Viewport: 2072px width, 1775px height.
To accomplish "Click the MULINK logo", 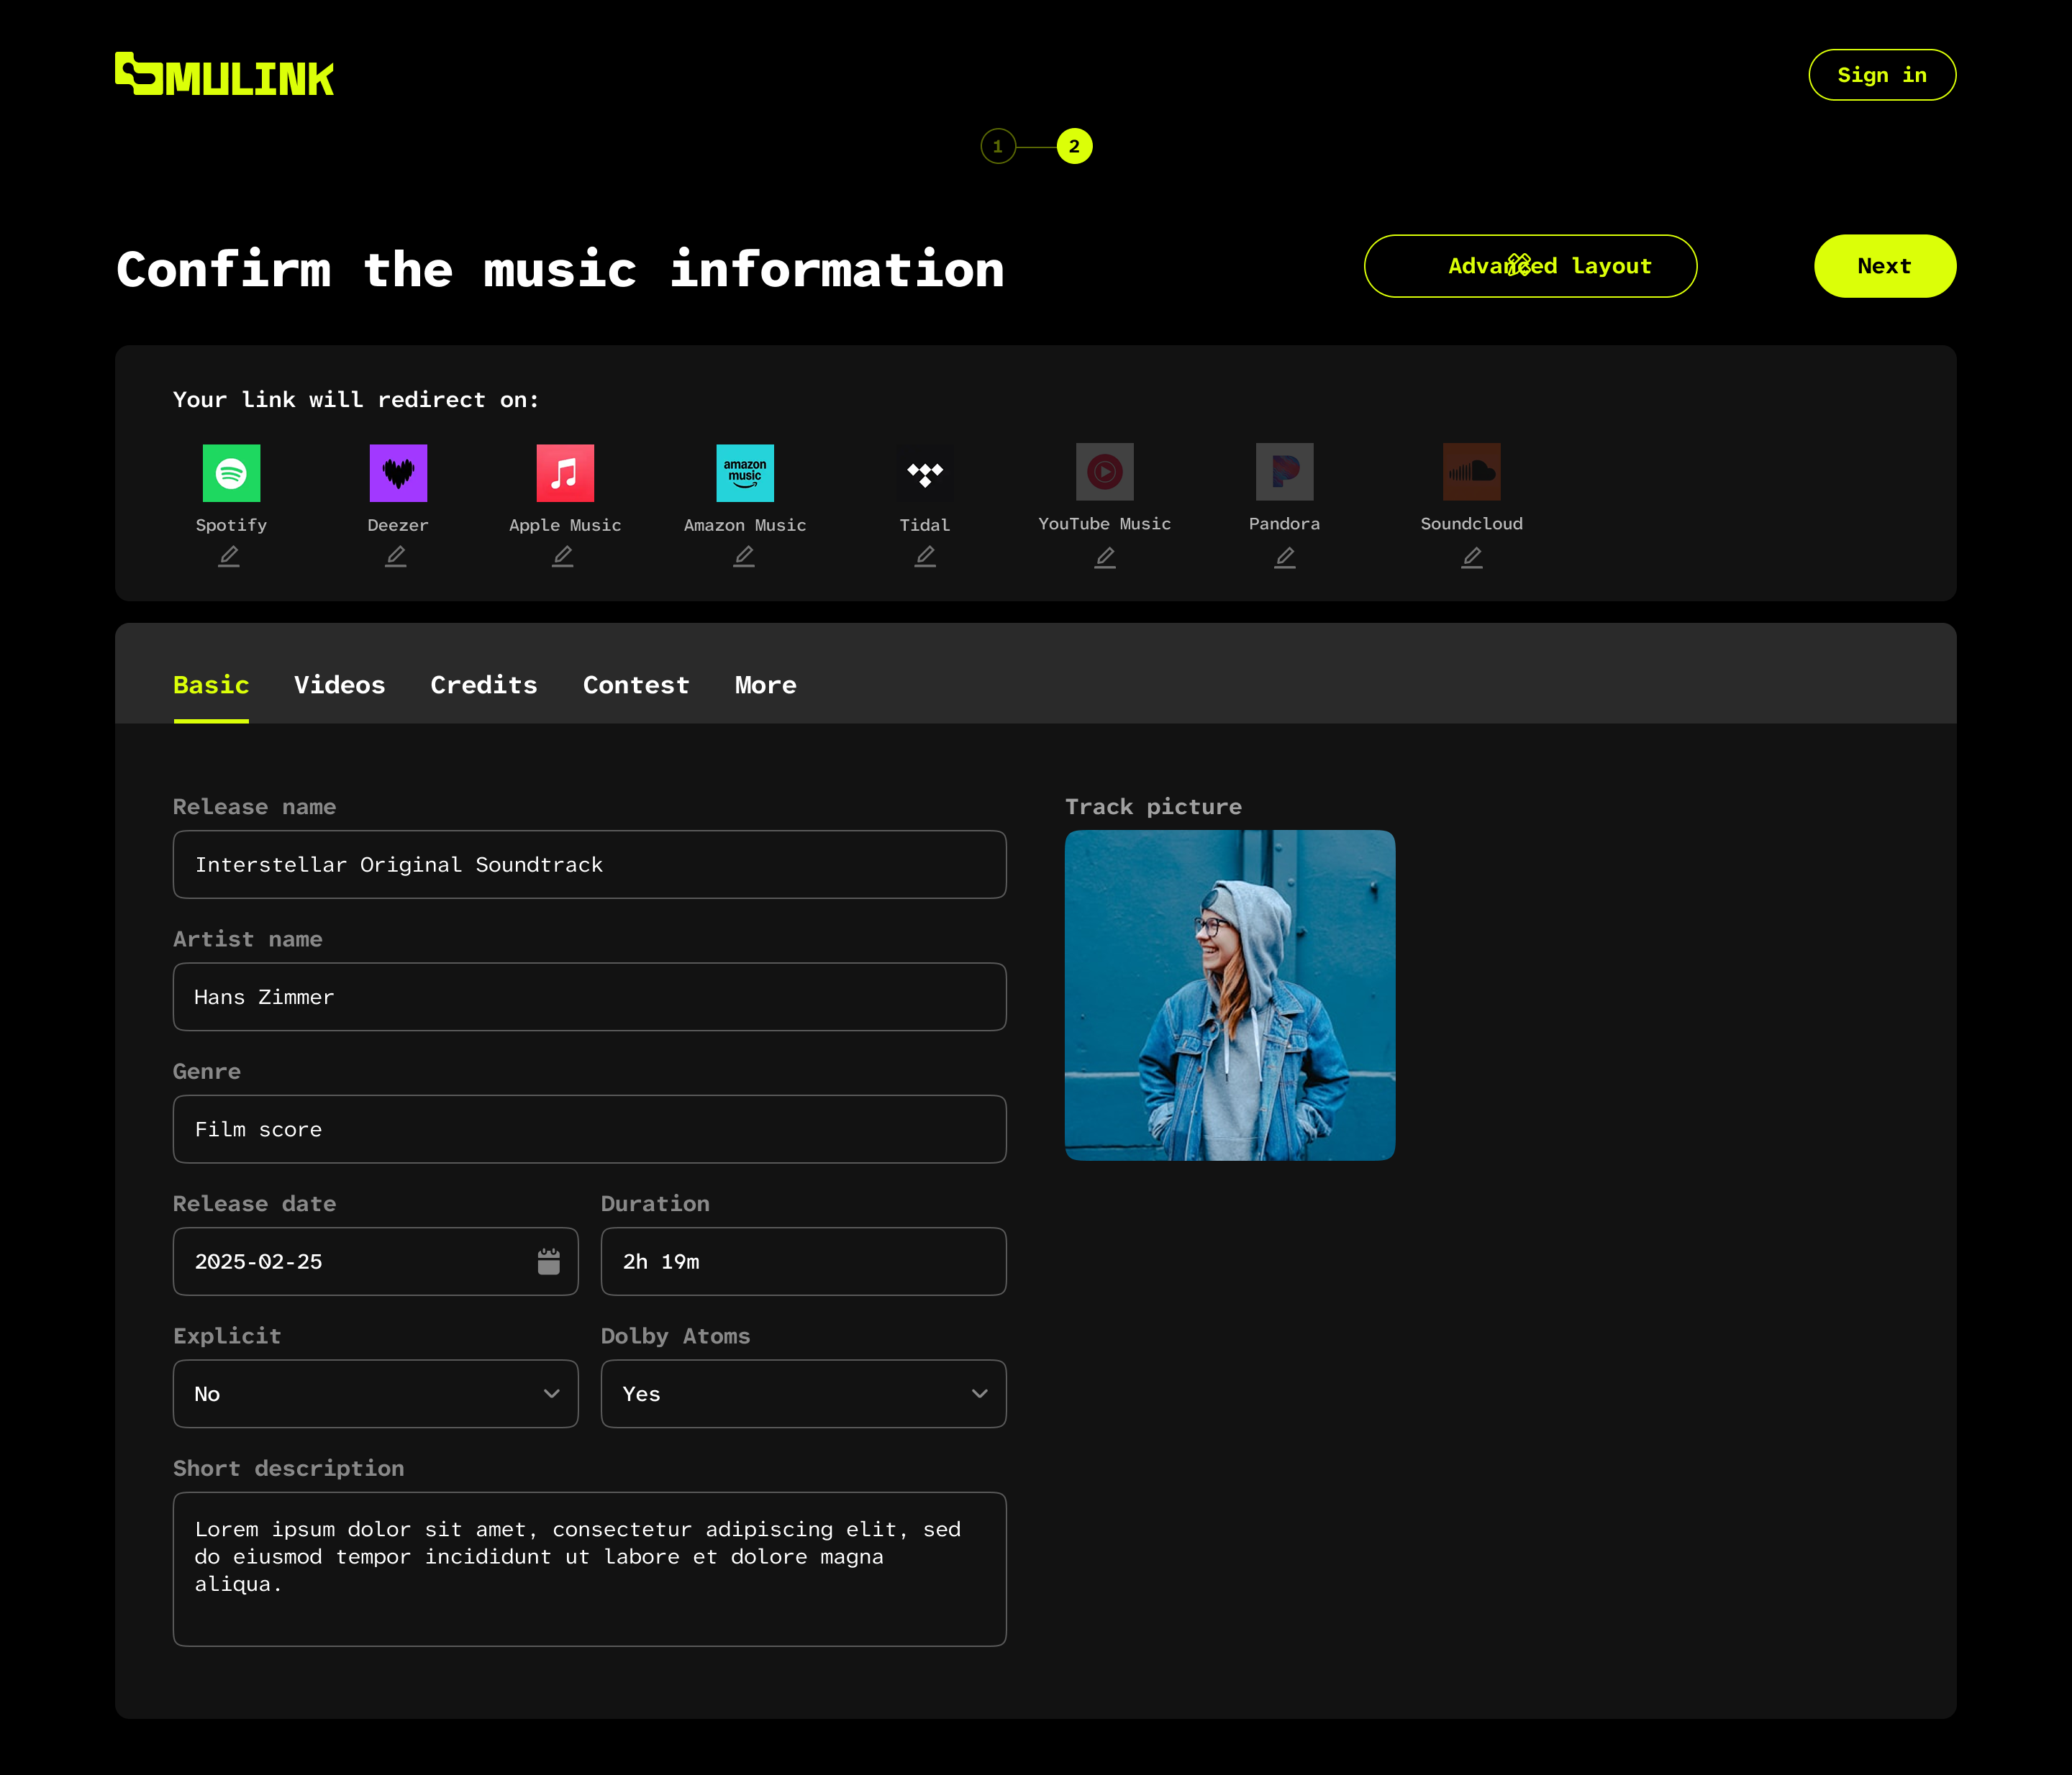I will pyautogui.click(x=224, y=74).
